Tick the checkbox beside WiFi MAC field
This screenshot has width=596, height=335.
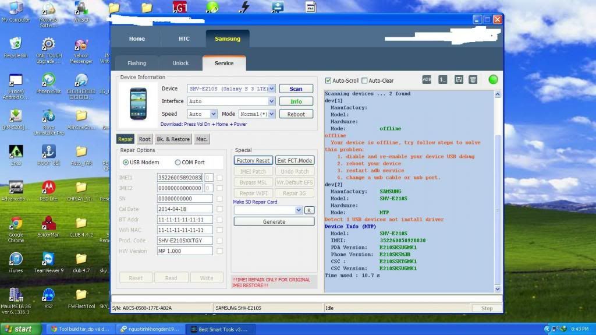[219, 230]
